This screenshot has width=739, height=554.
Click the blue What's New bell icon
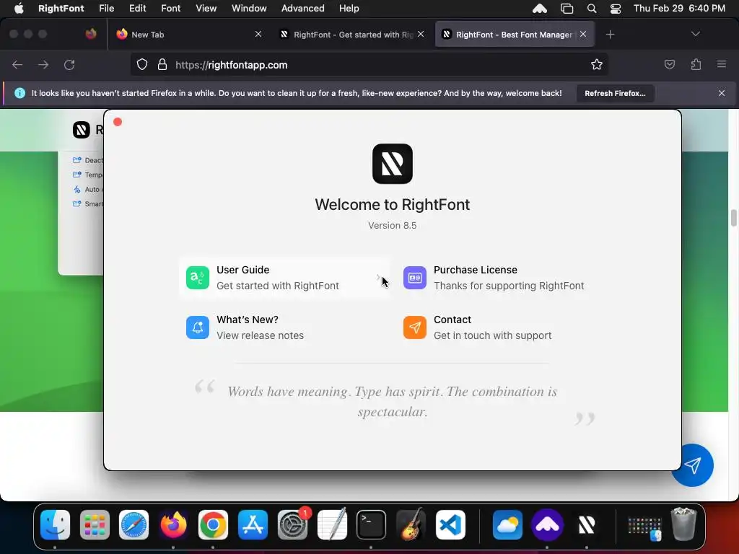click(198, 327)
